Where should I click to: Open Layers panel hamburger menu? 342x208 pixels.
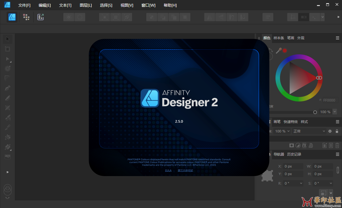click(338, 122)
